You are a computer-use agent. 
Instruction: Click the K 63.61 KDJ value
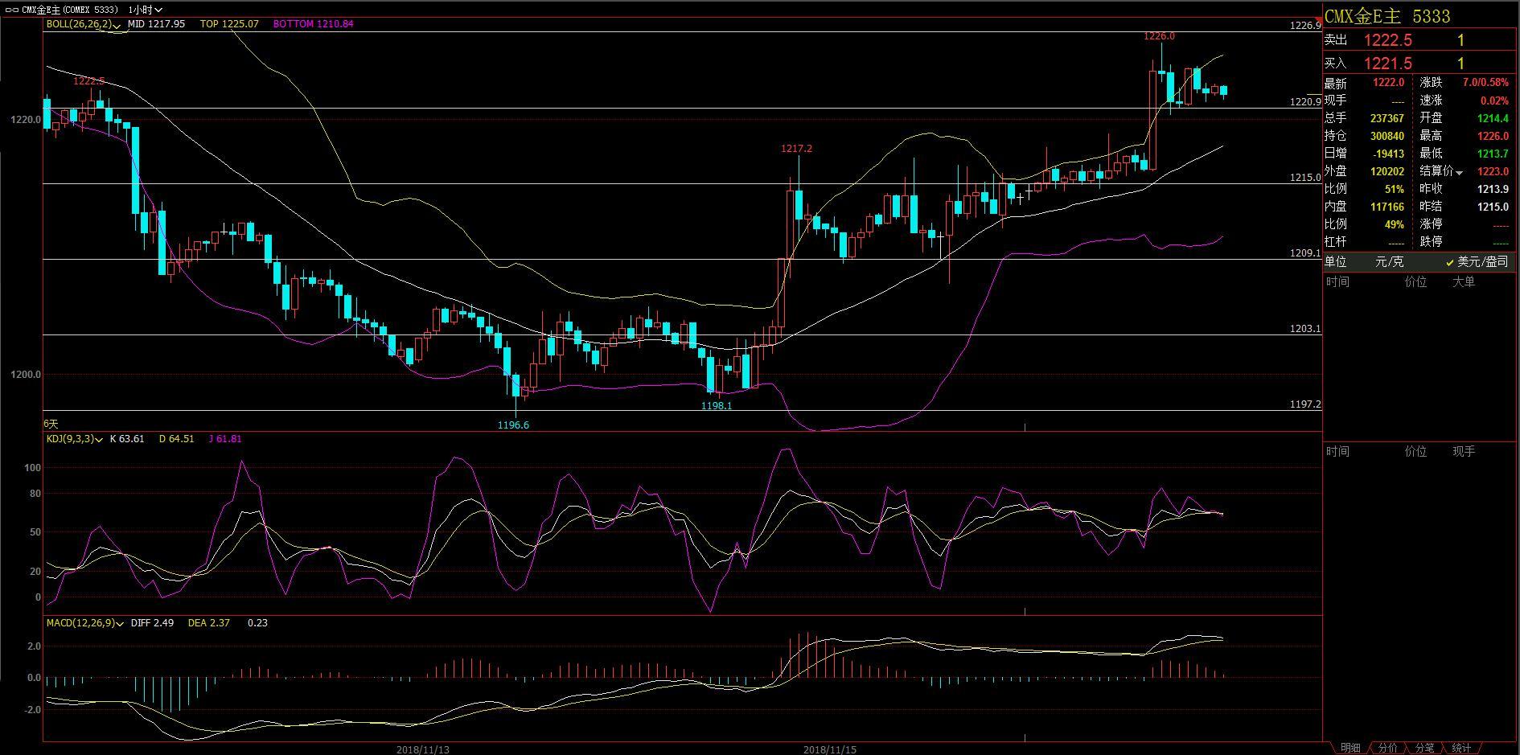(x=127, y=439)
